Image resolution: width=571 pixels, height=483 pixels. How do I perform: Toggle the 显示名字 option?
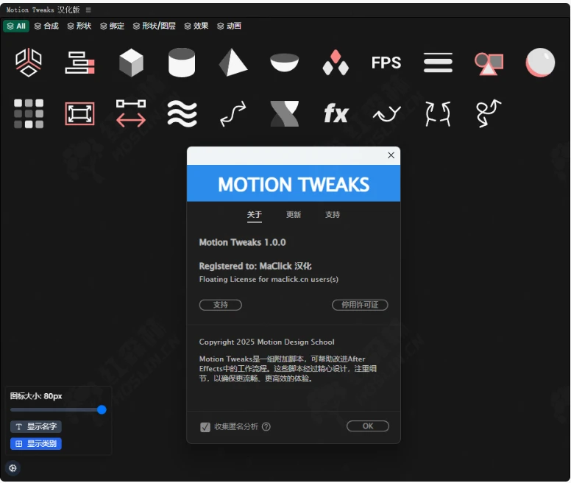(x=35, y=426)
